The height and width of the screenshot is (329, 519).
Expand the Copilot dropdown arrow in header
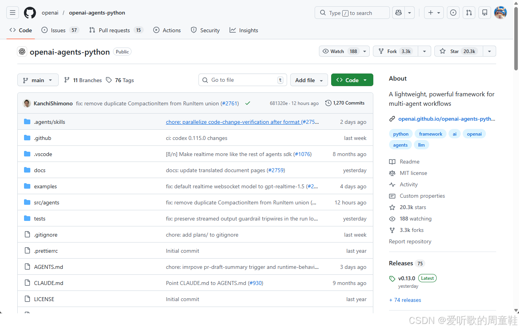coord(410,13)
